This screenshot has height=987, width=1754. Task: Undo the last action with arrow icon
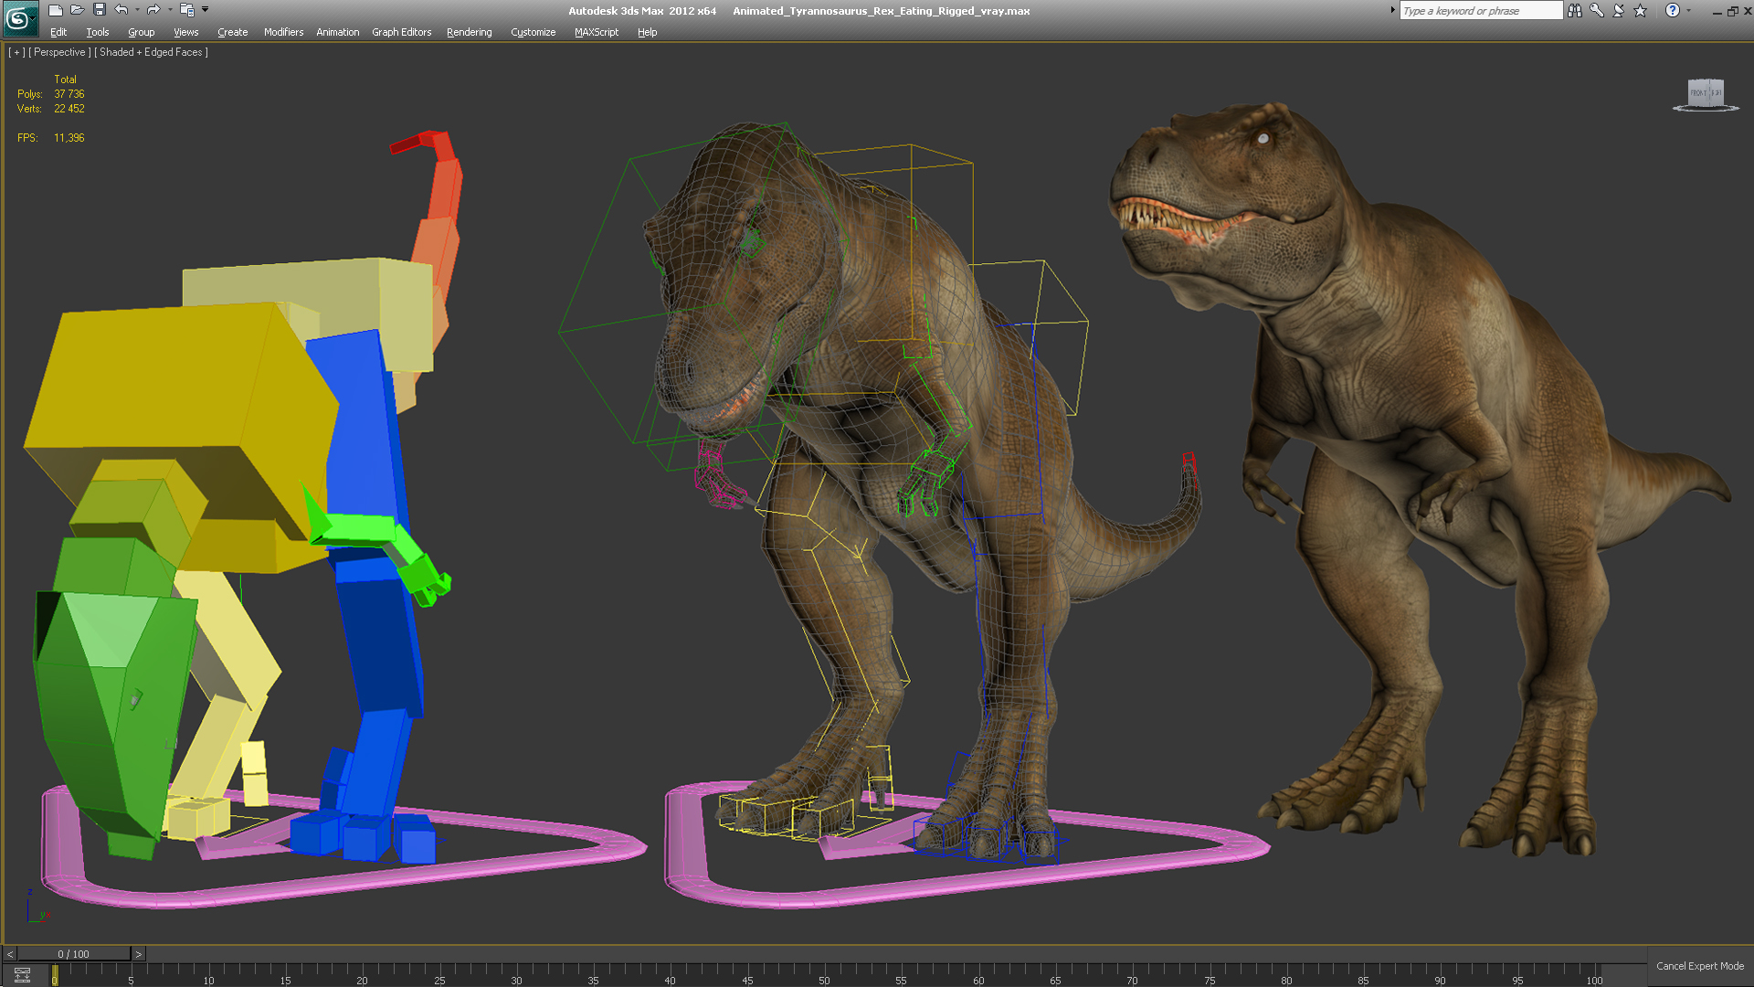click(122, 10)
